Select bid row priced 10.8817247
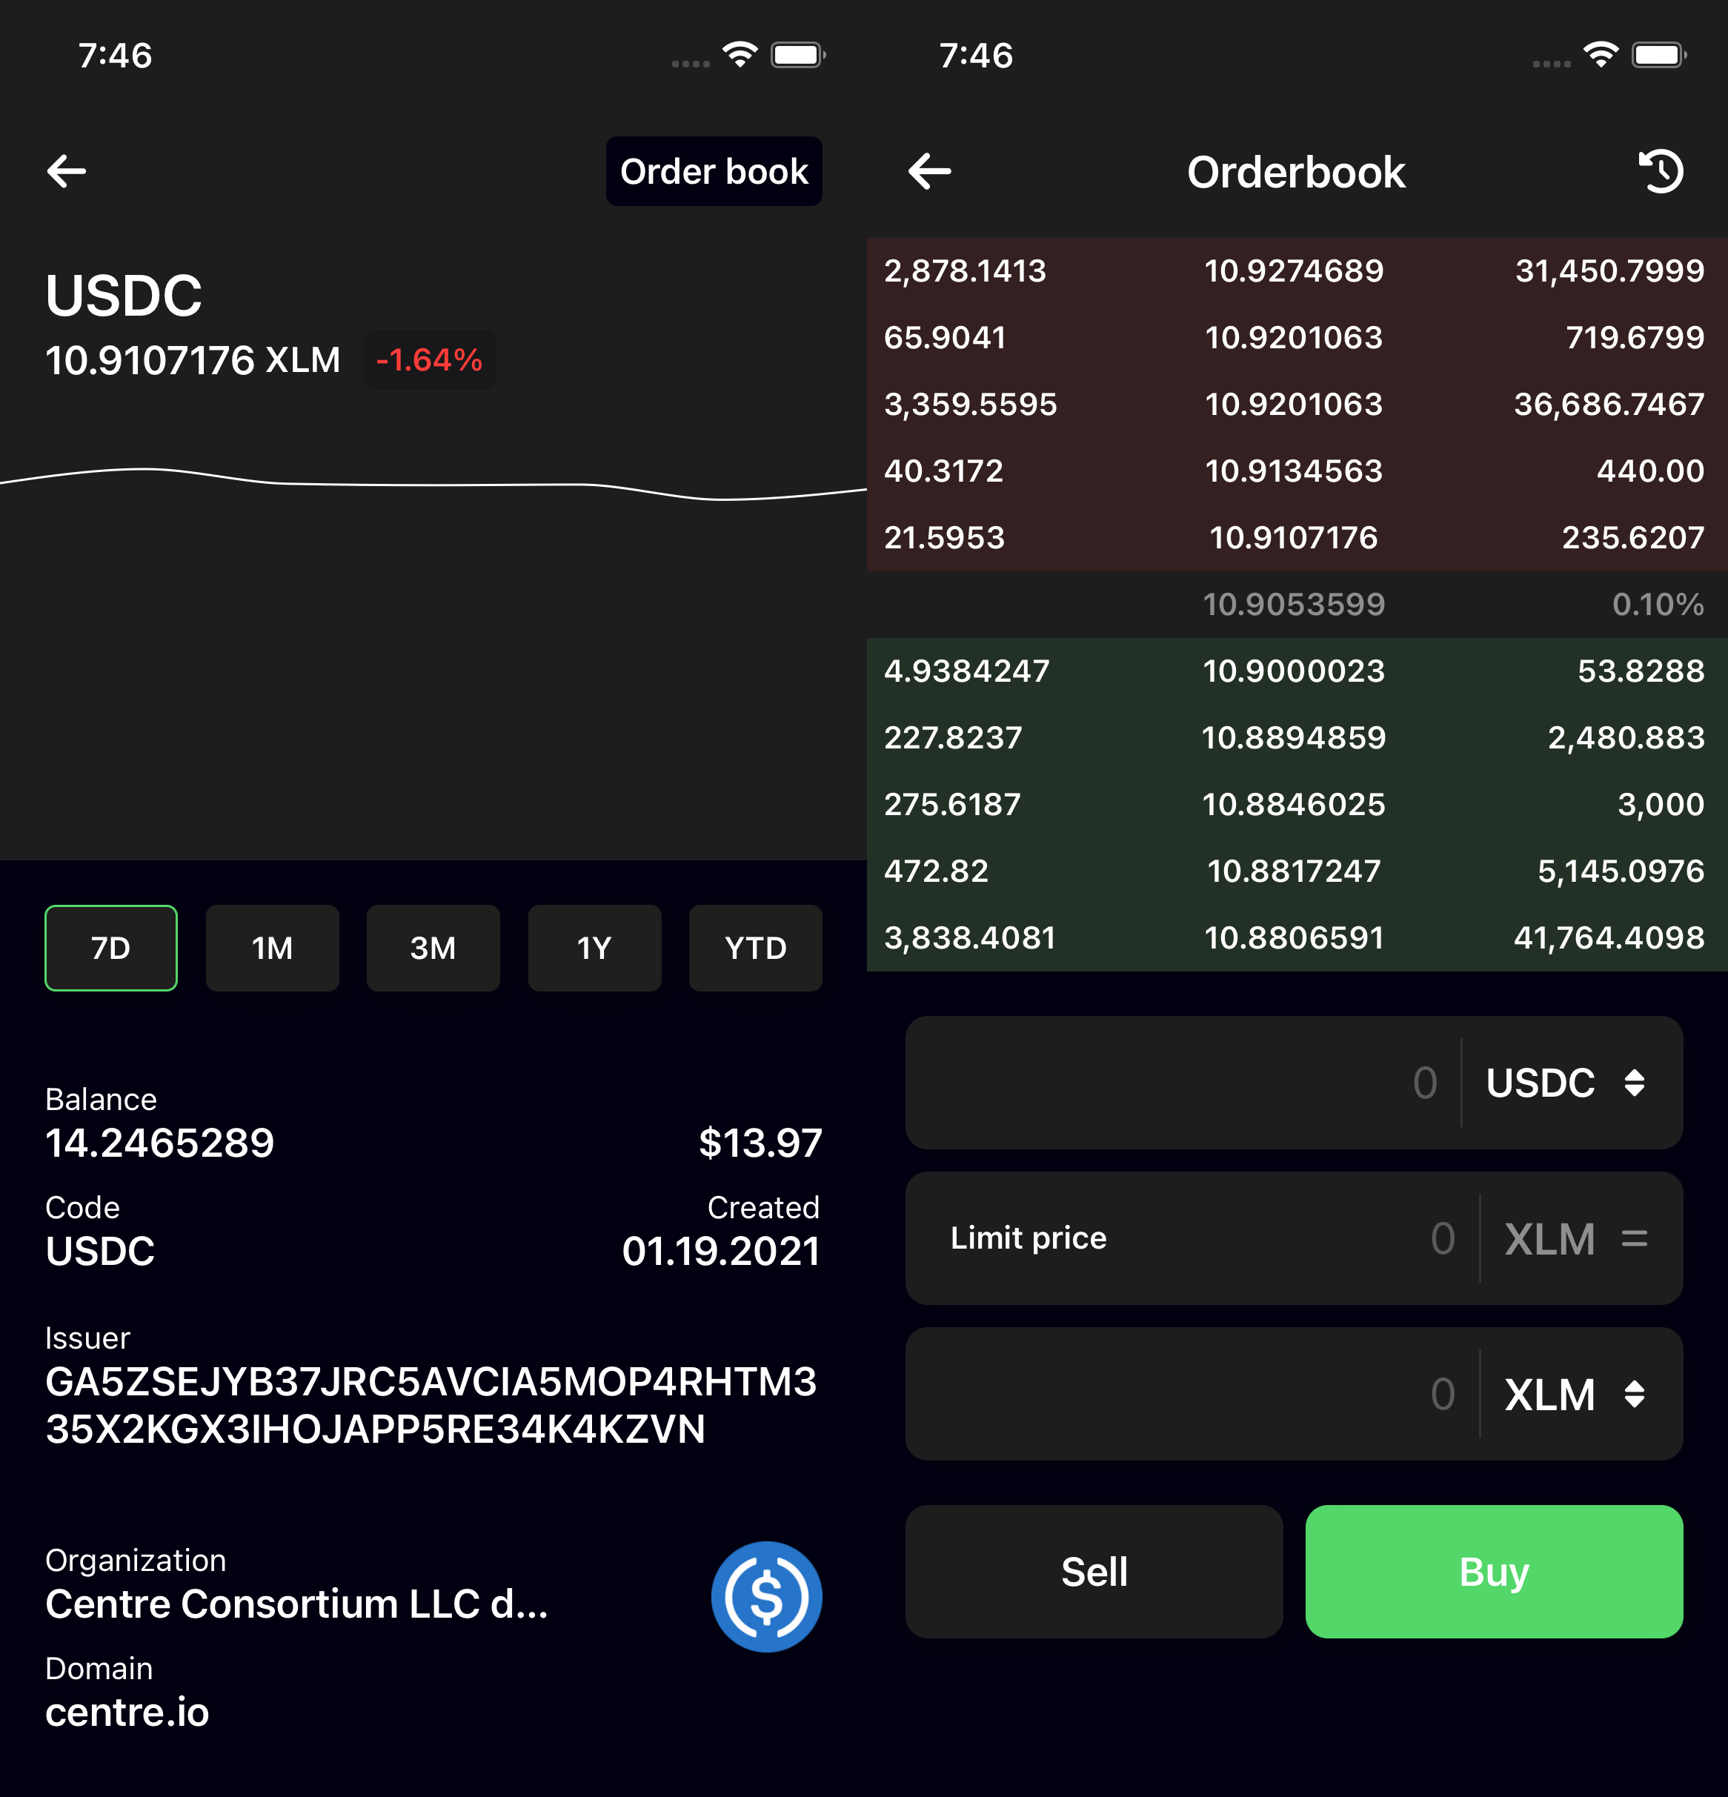The width and height of the screenshot is (1728, 1797). point(1297,871)
